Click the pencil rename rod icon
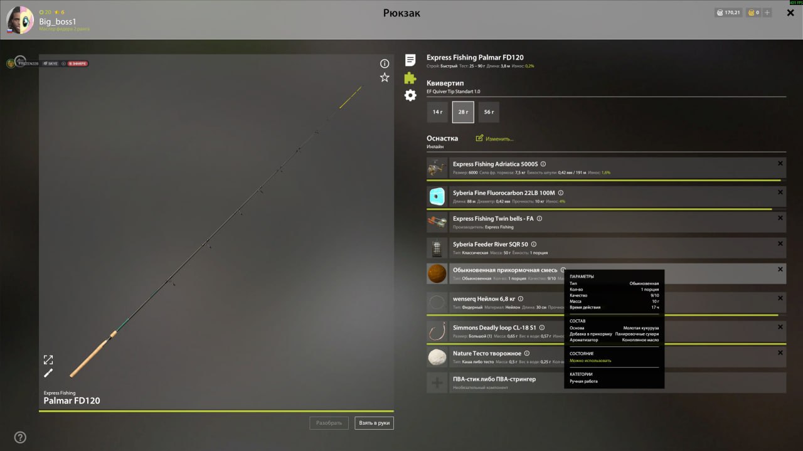 (x=48, y=373)
